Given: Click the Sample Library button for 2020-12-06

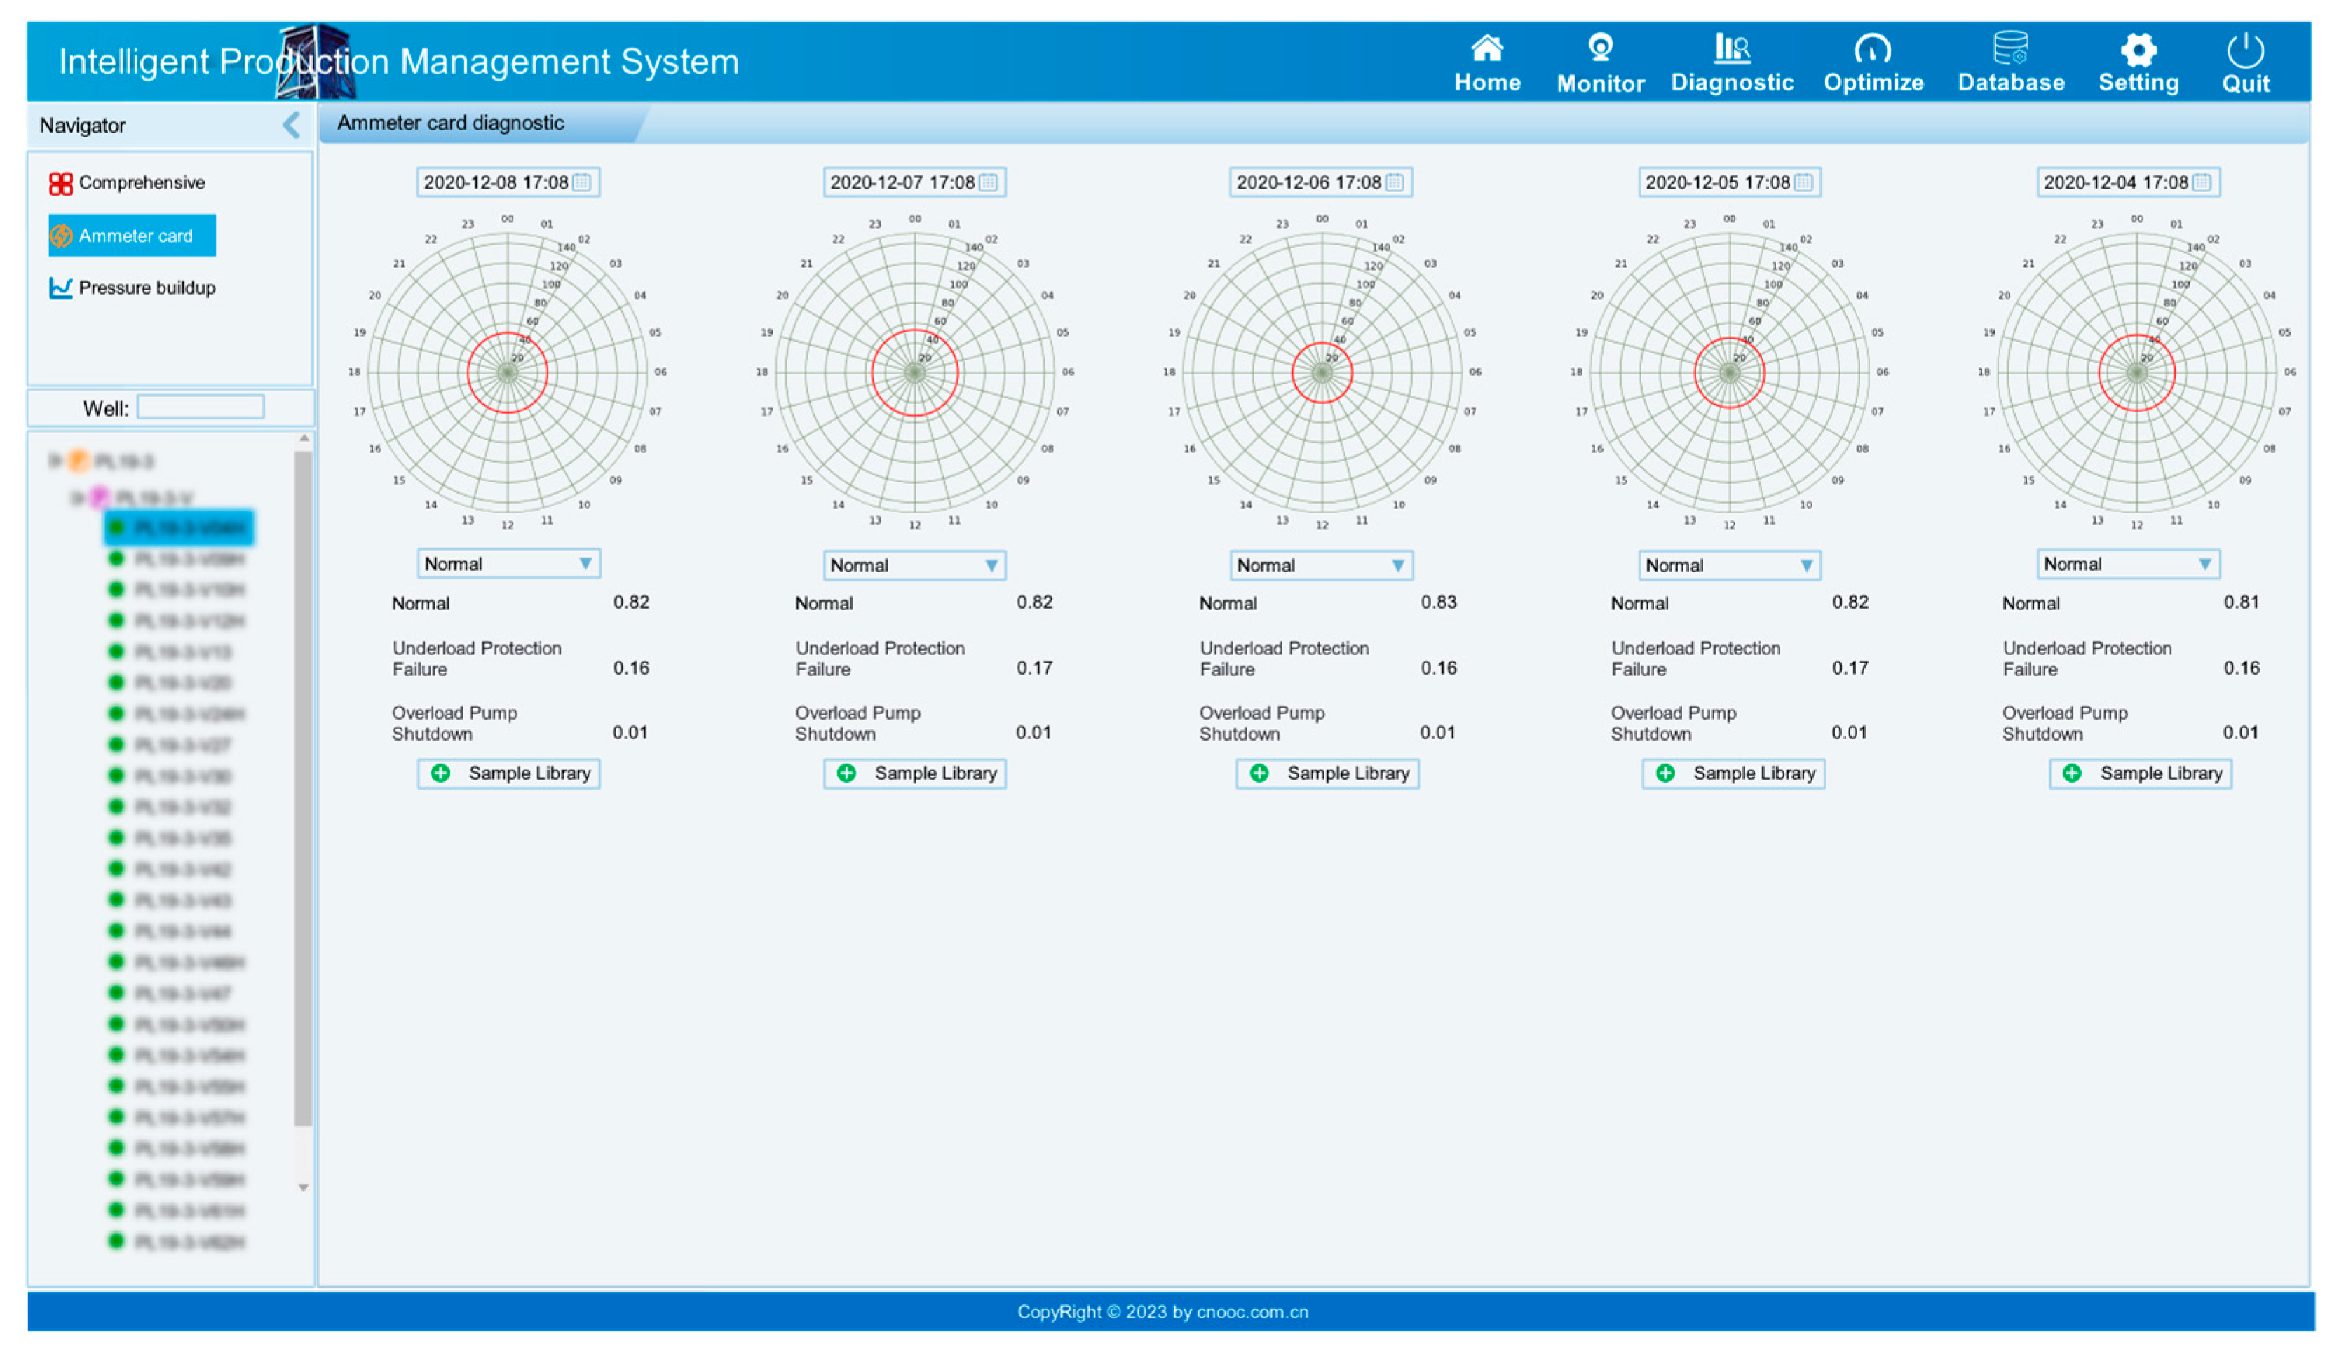Looking at the screenshot, I should (x=1327, y=774).
